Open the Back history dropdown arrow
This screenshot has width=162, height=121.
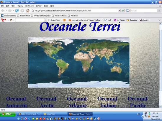tap(6, 11)
